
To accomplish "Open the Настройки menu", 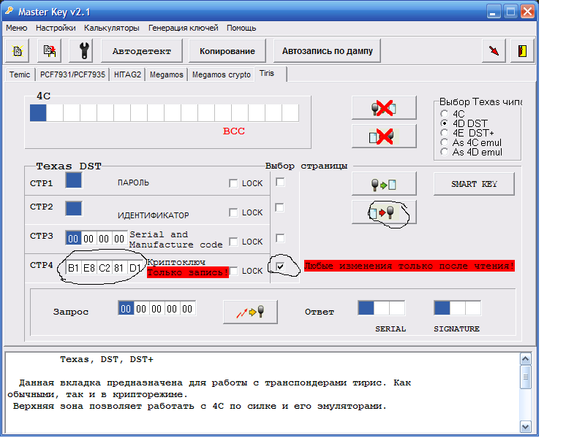I will pyautogui.click(x=56, y=28).
